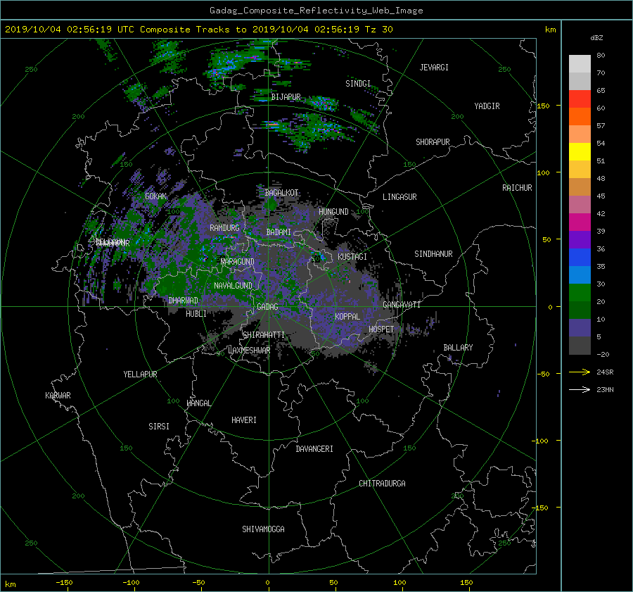The image size is (633, 592).
Task: Click the HOSPET city label
Action: click(381, 329)
